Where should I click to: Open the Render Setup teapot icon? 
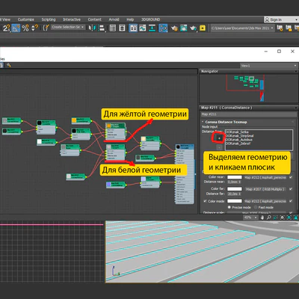point(174,28)
